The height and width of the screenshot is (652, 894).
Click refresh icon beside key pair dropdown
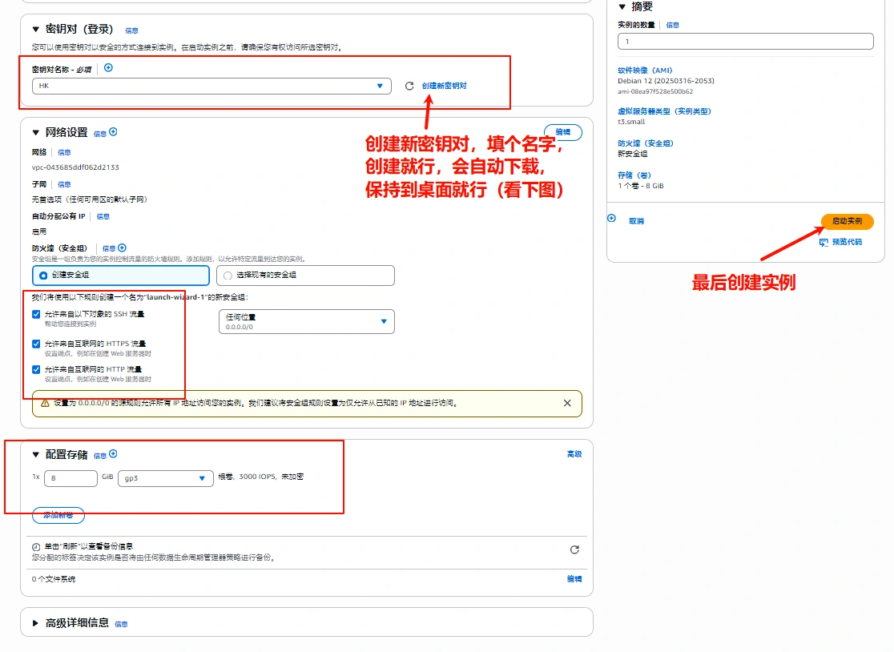409,86
